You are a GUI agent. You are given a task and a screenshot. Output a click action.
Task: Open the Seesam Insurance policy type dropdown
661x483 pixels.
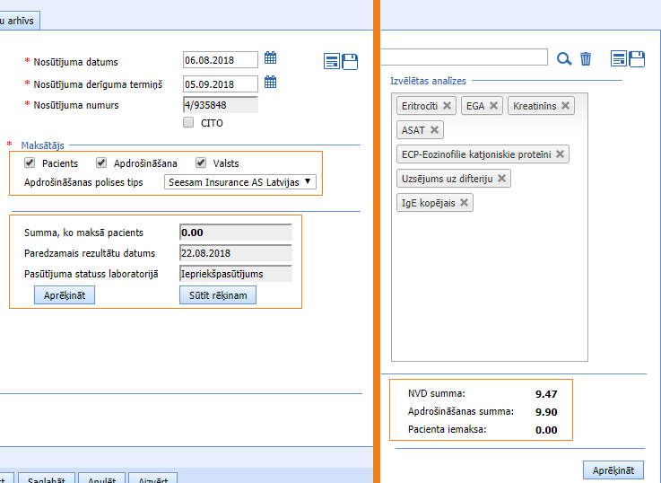pos(240,182)
